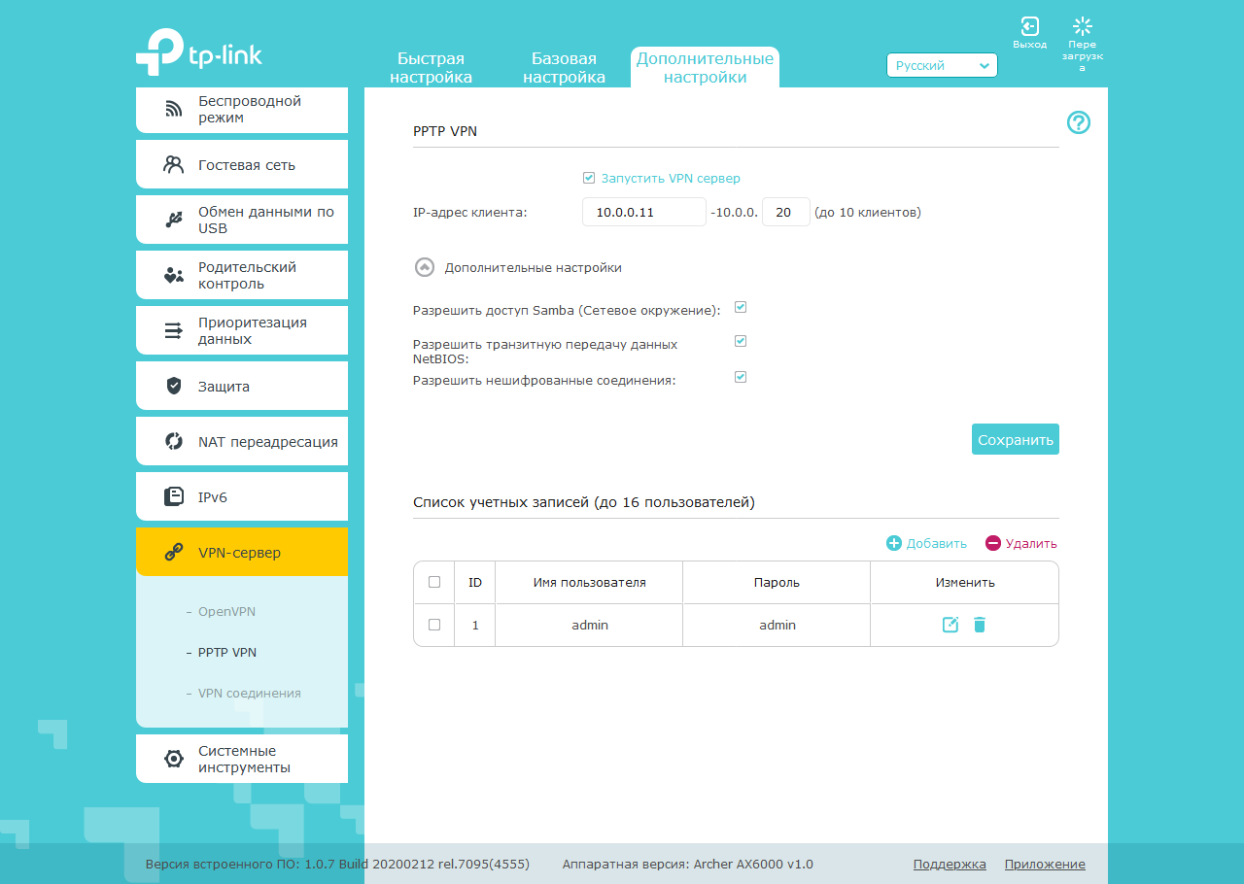
Task: Open help via question mark icon
Action: click(x=1079, y=122)
